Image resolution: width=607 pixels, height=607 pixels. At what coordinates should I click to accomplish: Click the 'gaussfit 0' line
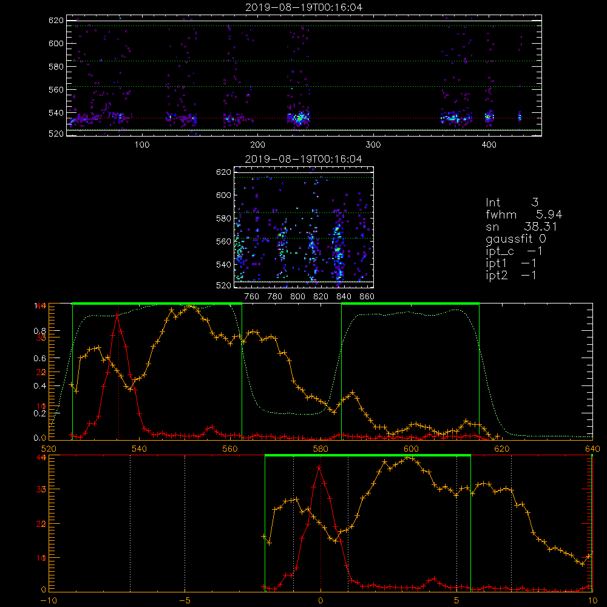point(515,239)
